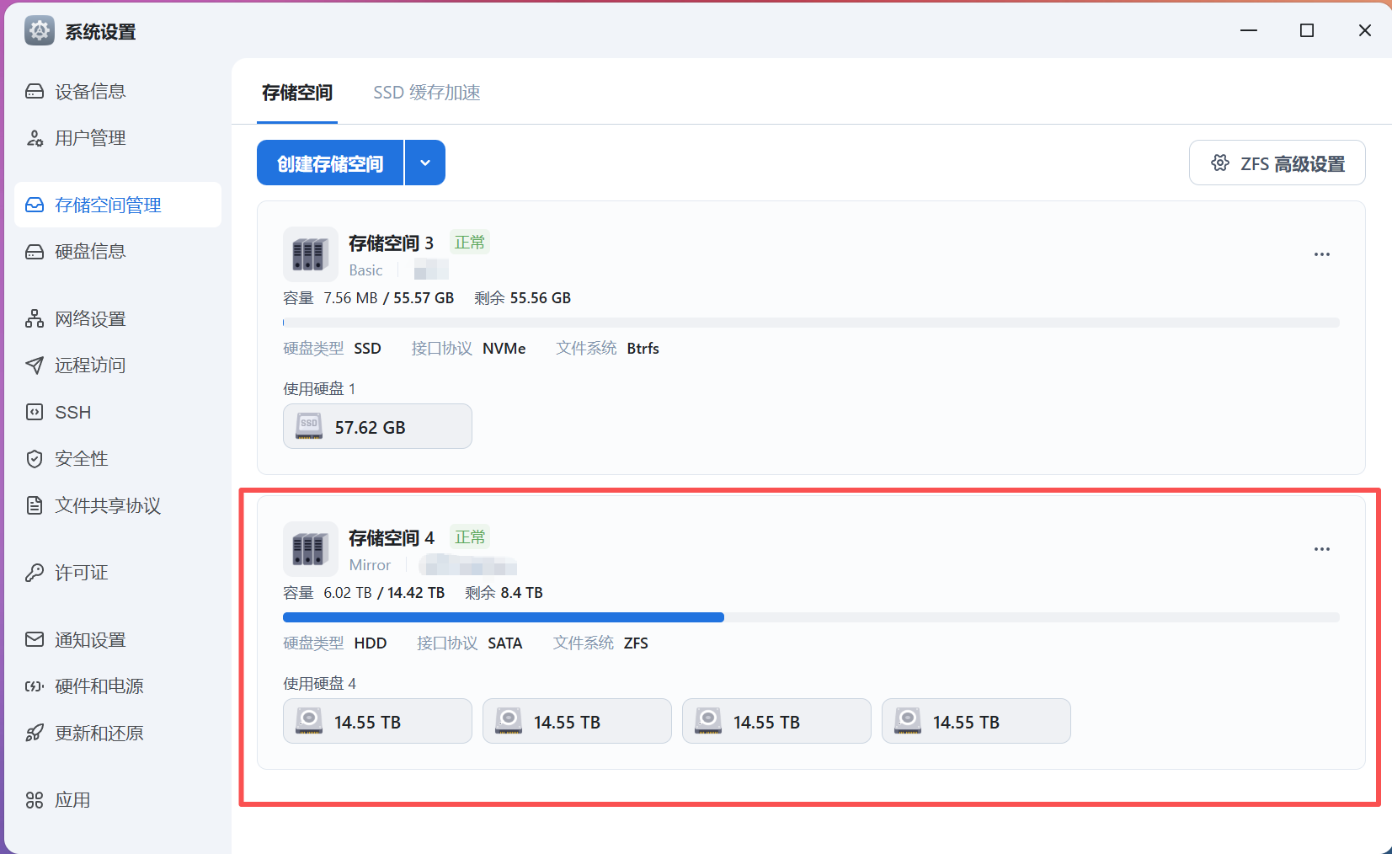Click the 更新和还原 sidebar label
Screen dimensions: 1392x854
pyautogui.click(x=99, y=733)
